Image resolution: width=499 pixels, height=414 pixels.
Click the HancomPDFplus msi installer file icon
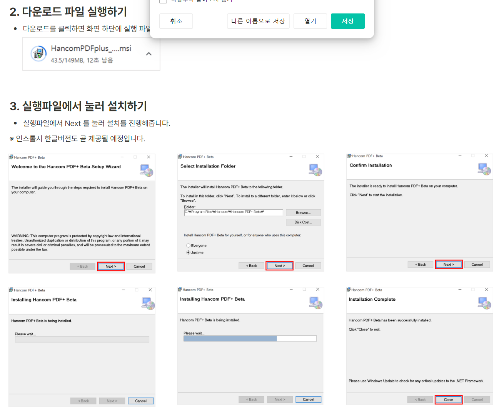point(38,53)
